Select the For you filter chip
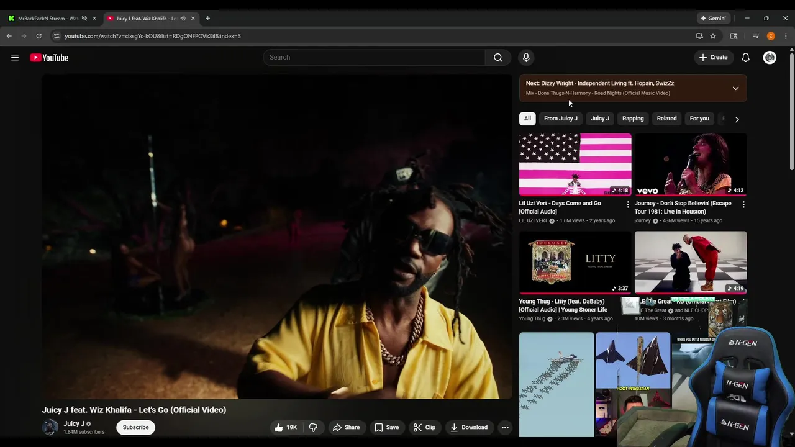The height and width of the screenshot is (447, 795). pos(699,119)
